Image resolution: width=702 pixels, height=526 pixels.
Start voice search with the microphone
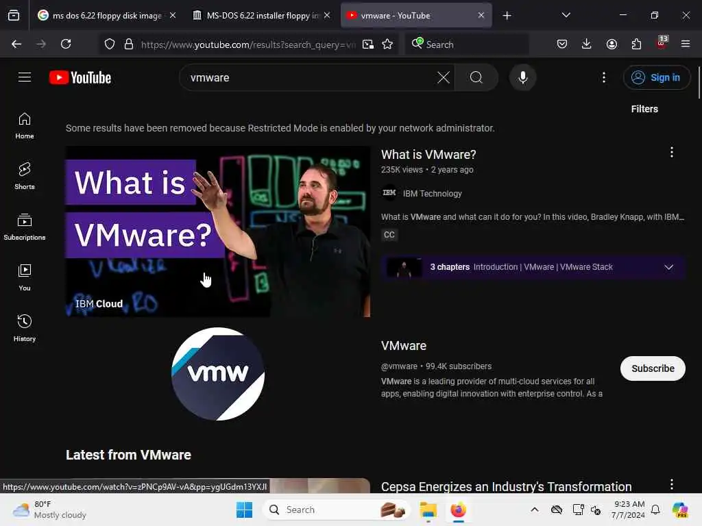[522, 77]
